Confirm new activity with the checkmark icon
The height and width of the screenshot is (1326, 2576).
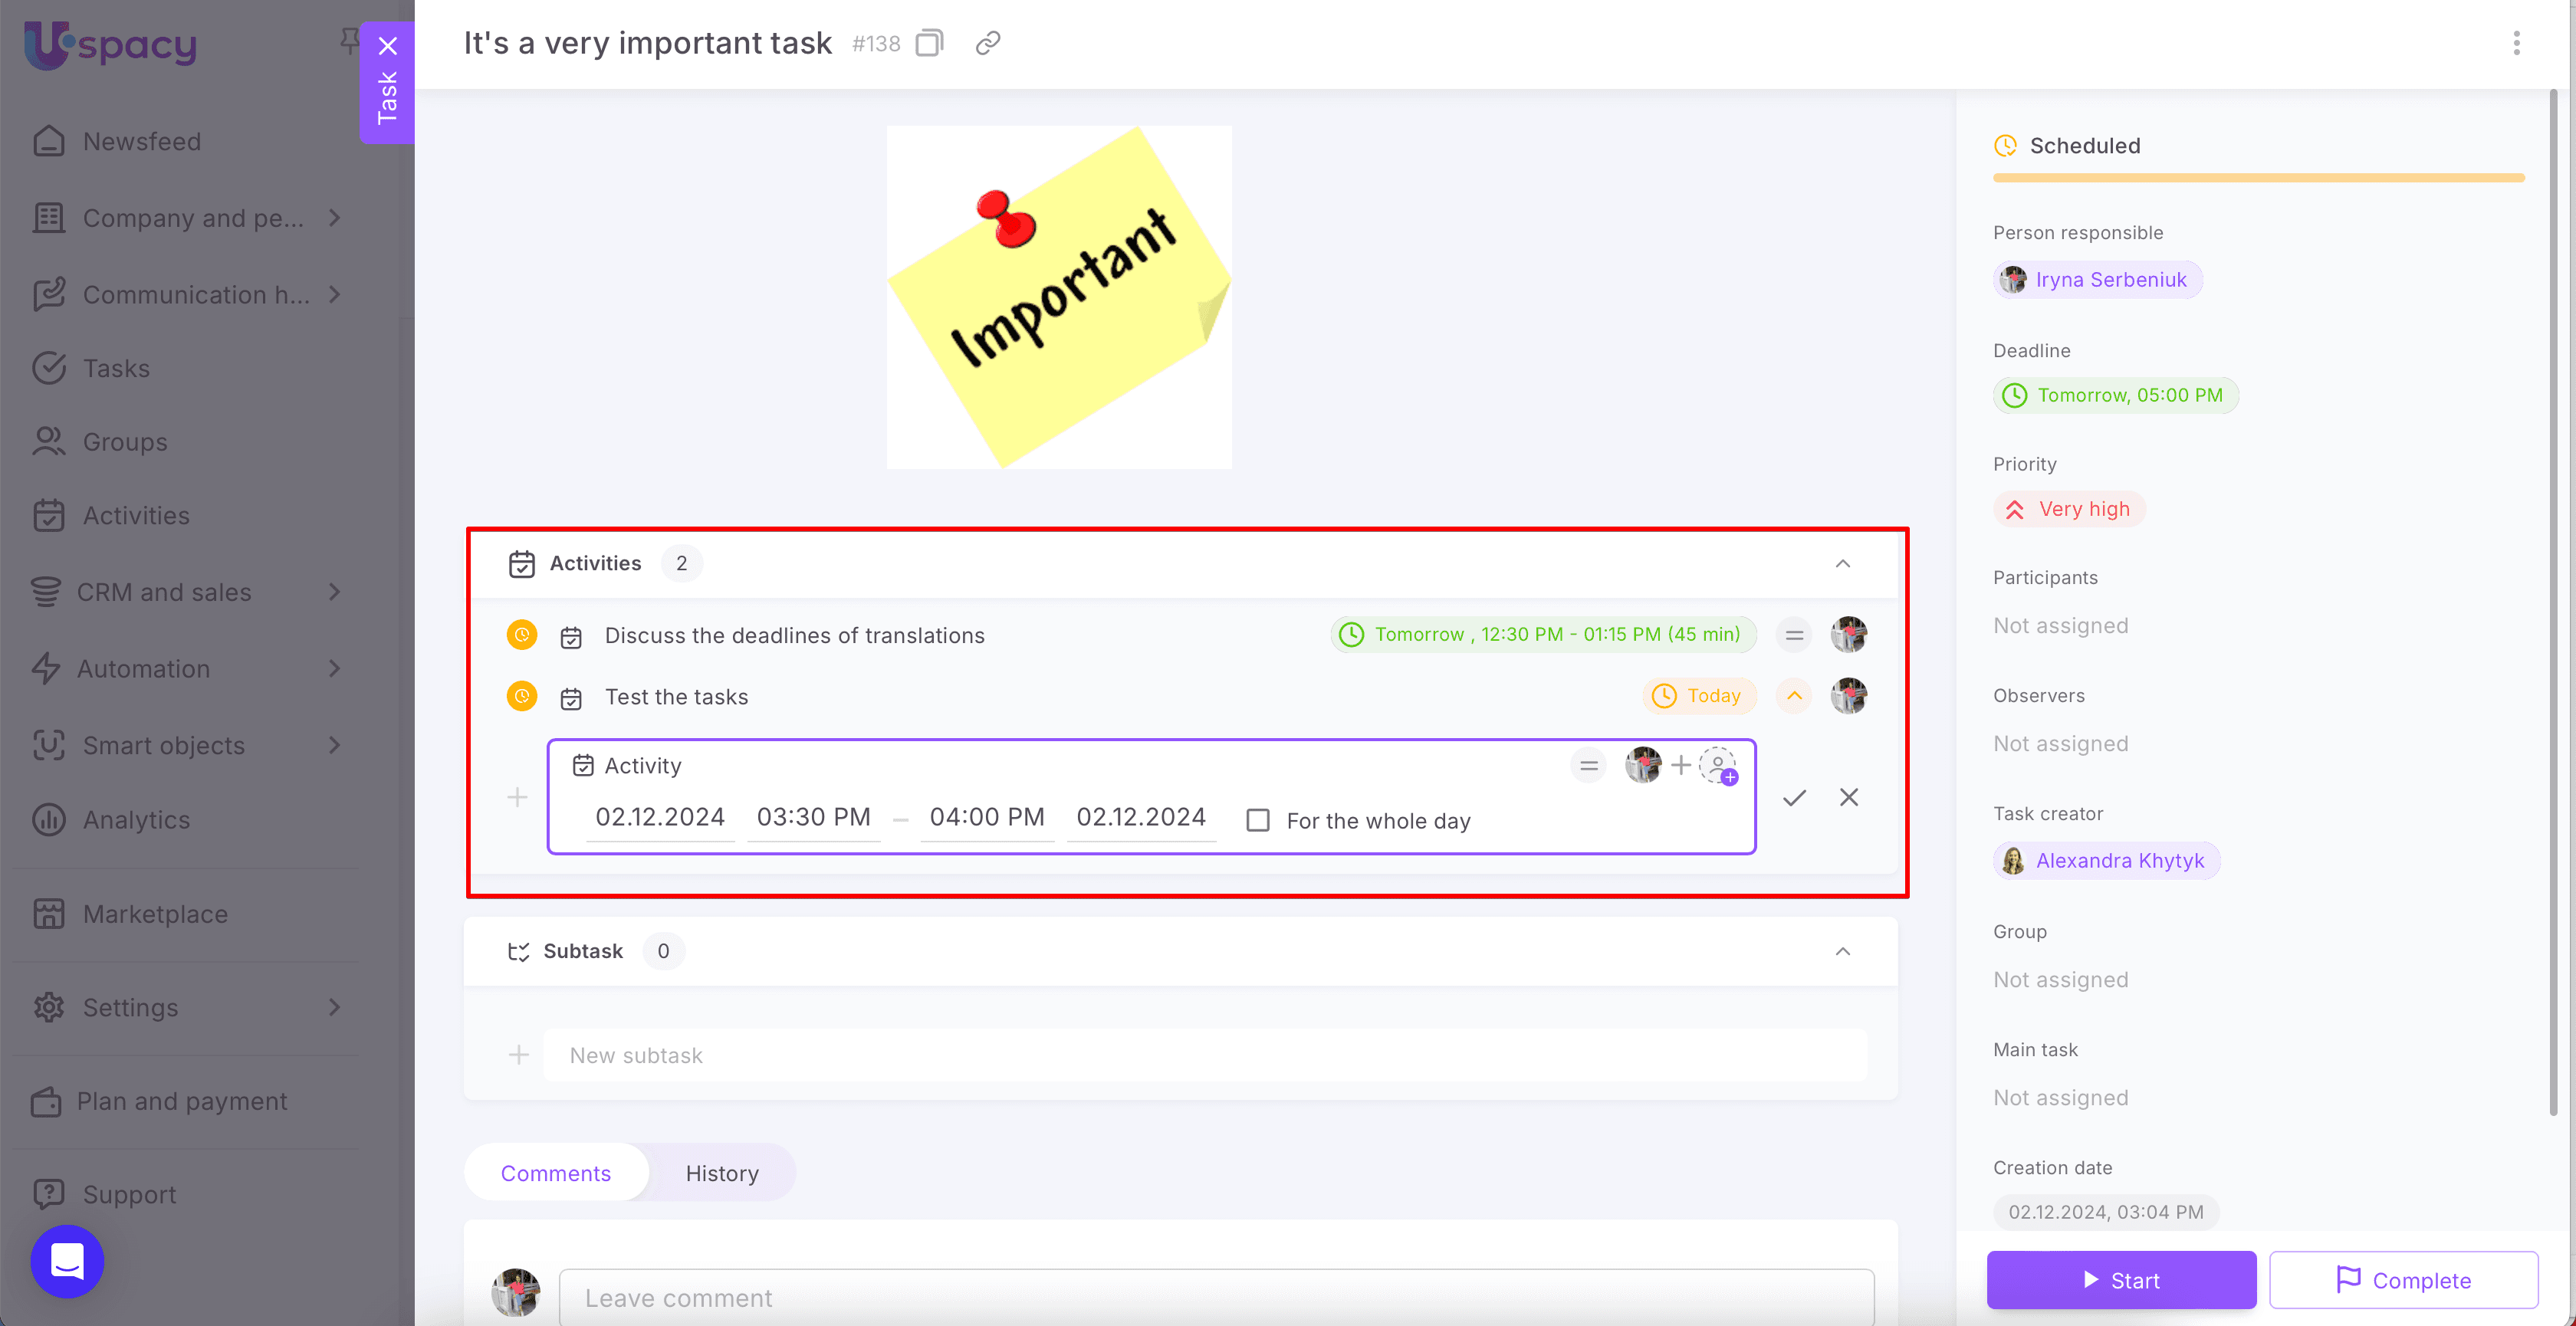(x=1794, y=797)
